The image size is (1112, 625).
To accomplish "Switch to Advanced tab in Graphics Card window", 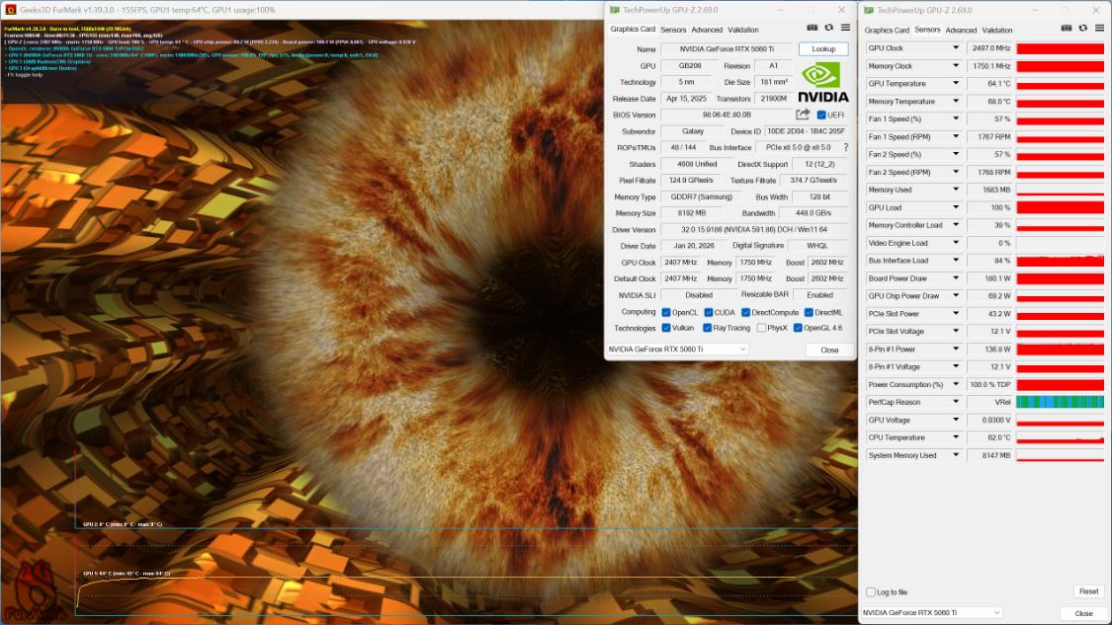I will click(x=707, y=30).
